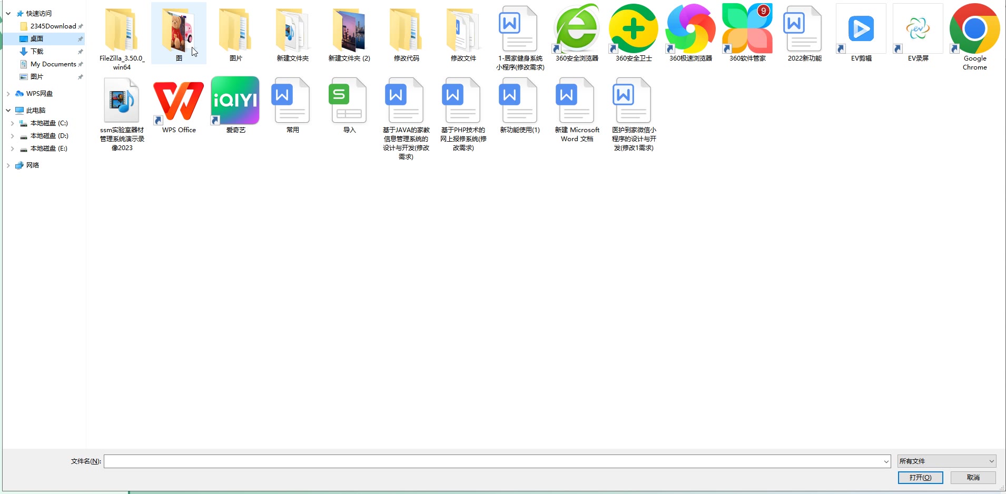Select 本地磁盘 (E:) drive

tap(49, 149)
